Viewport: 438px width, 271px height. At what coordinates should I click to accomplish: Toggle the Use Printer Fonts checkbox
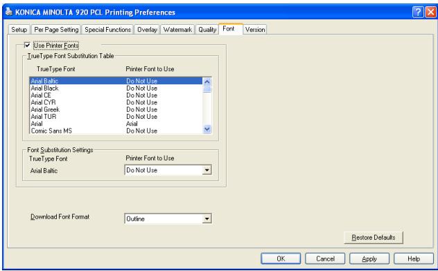pos(27,45)
